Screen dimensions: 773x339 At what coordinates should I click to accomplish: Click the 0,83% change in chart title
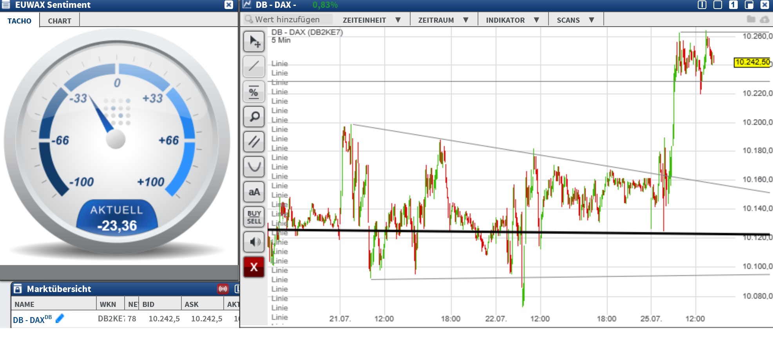click(x=325, y=5)
